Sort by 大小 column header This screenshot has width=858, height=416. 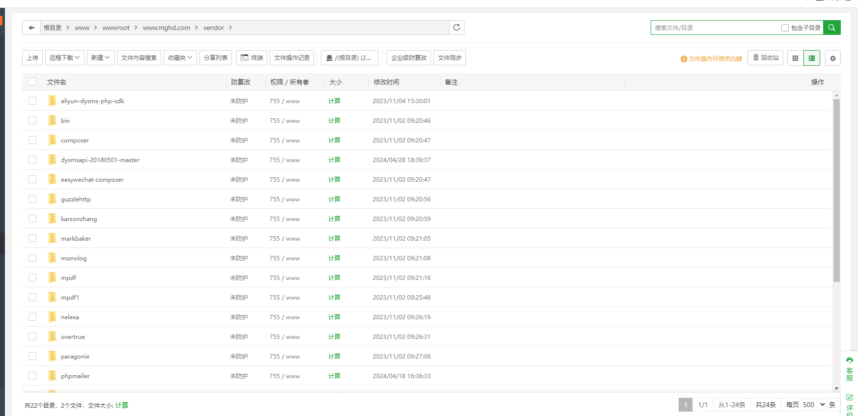click(x=336, y=82)
